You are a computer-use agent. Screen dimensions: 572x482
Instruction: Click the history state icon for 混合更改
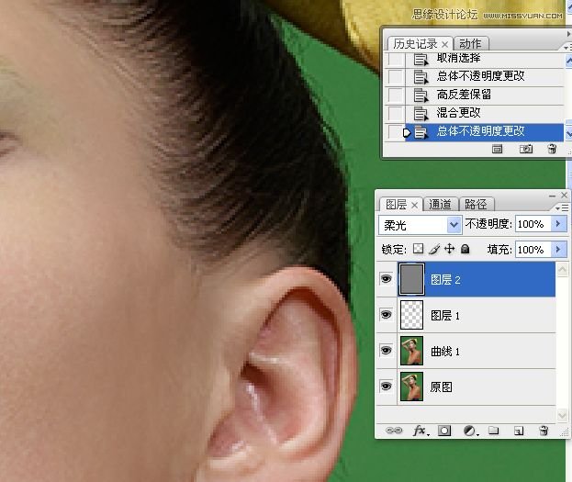[421, 114]
